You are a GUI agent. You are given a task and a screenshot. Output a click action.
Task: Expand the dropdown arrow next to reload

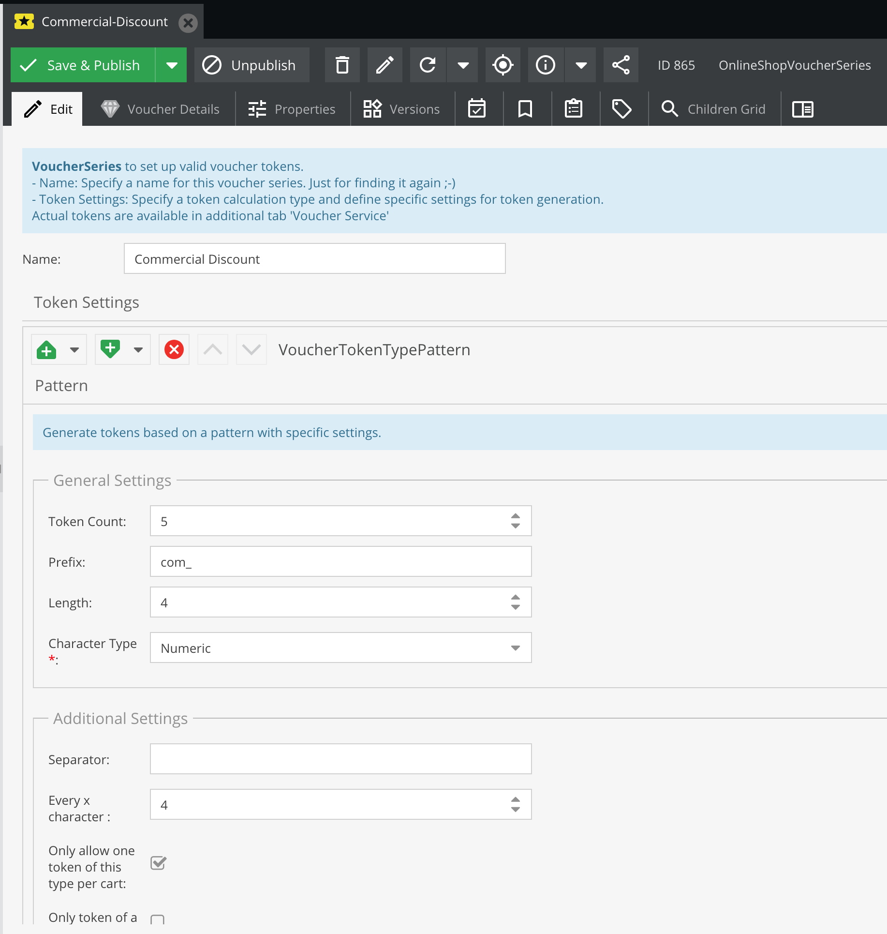(x=463, y=65)
